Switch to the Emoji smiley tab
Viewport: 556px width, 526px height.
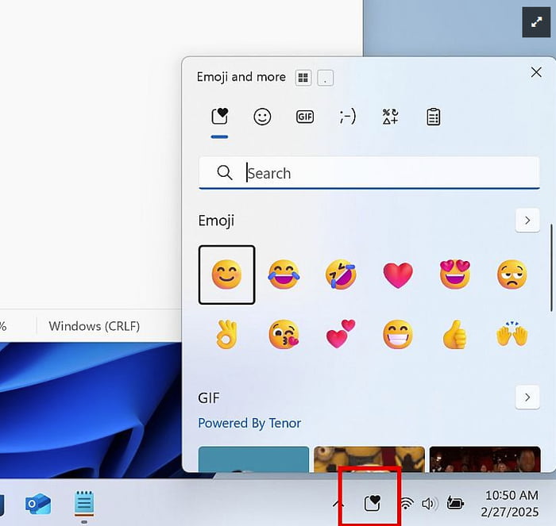262,117
